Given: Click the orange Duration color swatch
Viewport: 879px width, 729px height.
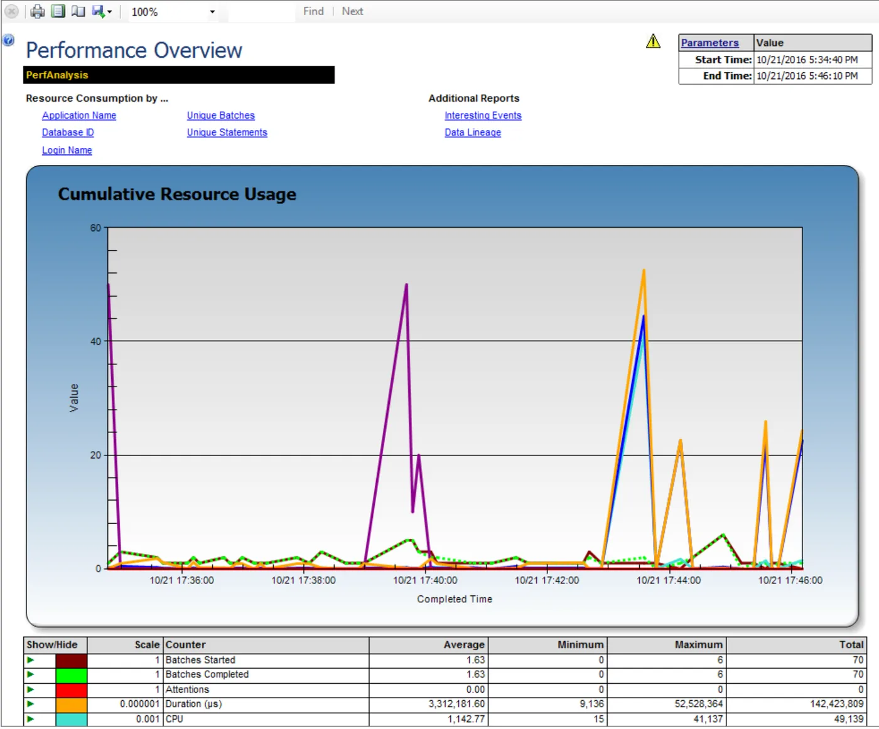Looking at the screenshot, I should [x=71, y=705].
